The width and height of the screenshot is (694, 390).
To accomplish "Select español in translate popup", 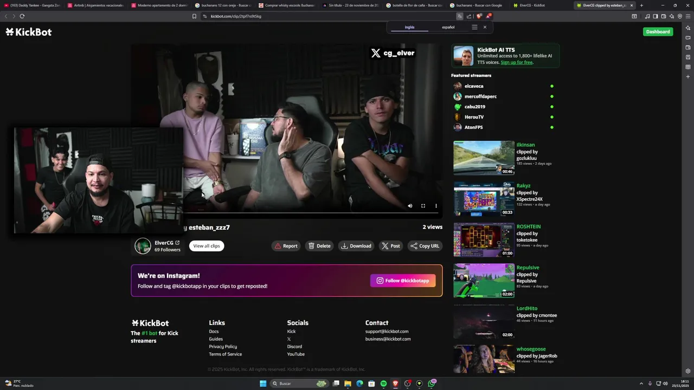I will (x=448, y=27).
